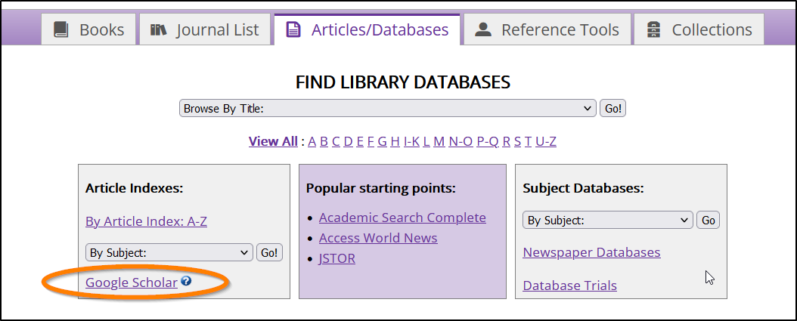Screen dimensions: 797x321
Task: Open the Google Scholar link
Action: [x=132, y=282]
